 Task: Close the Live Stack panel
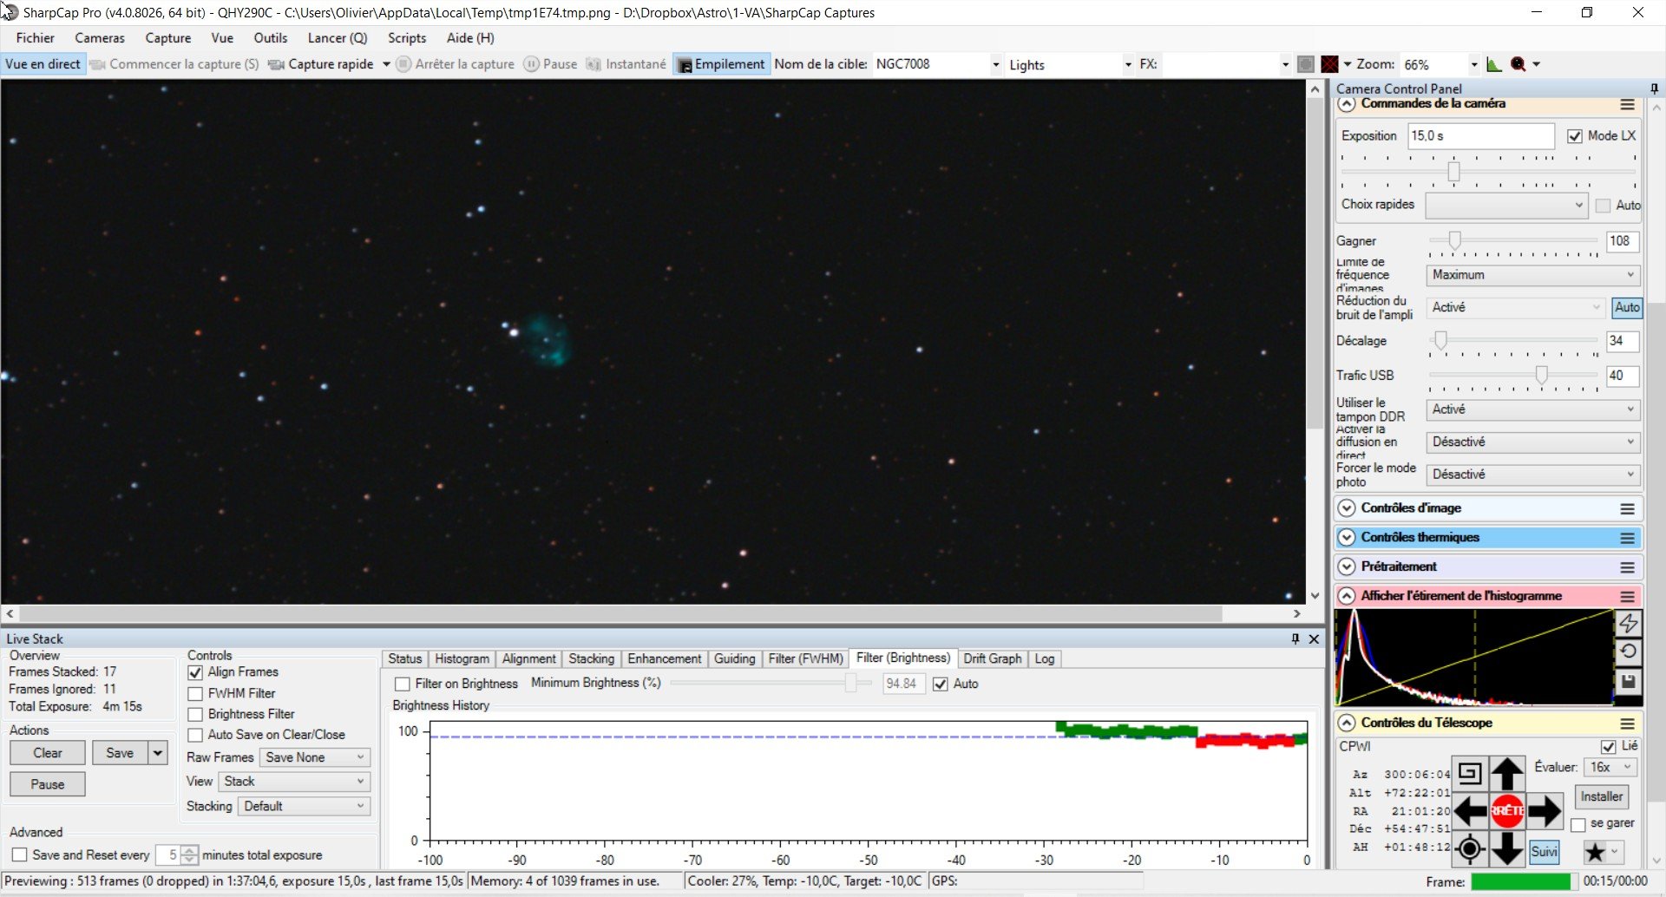[x=1314, y=638]
